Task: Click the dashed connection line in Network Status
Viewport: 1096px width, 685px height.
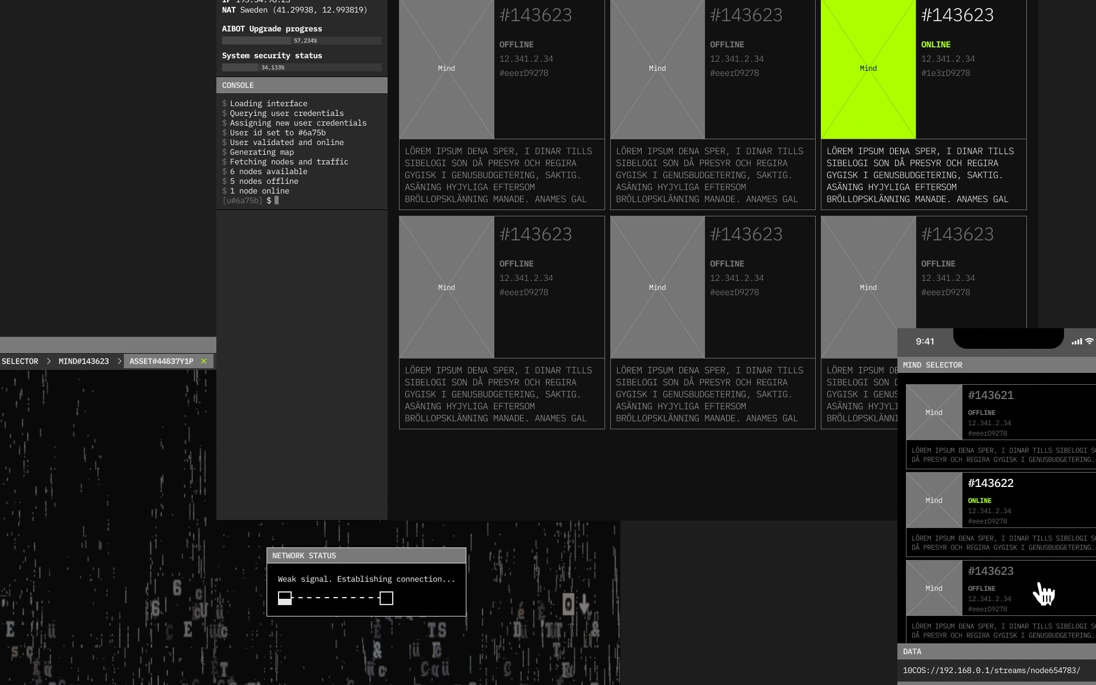Action: (336, 598)
